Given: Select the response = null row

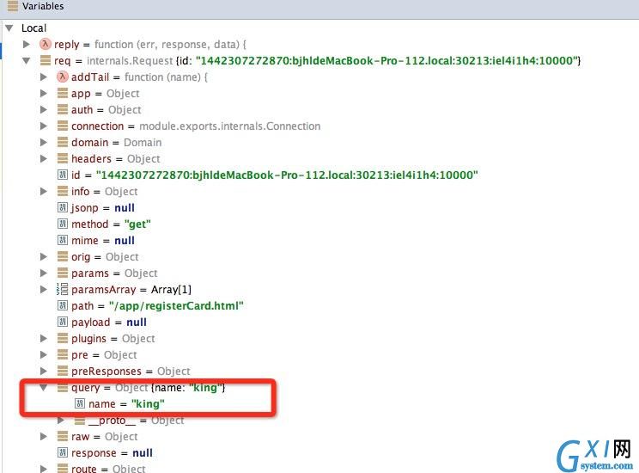Looking at the screenshot, I should 105,452.
